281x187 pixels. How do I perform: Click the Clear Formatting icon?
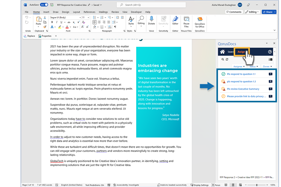tap(84, 22)
